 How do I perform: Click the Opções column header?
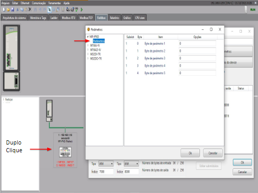[197, 37]
